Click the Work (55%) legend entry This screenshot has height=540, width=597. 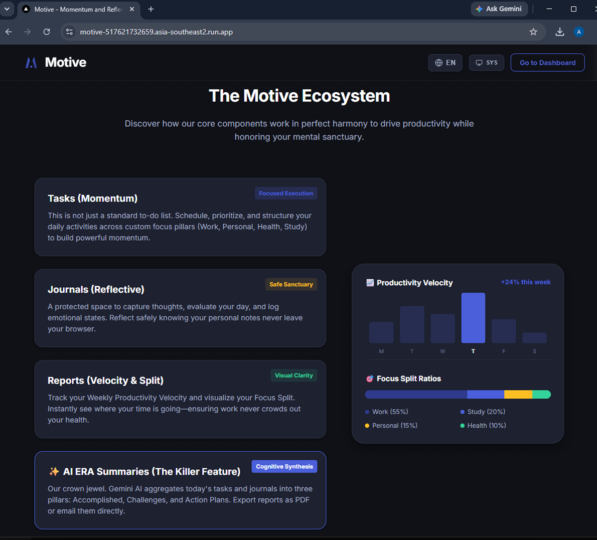[386, 412]
